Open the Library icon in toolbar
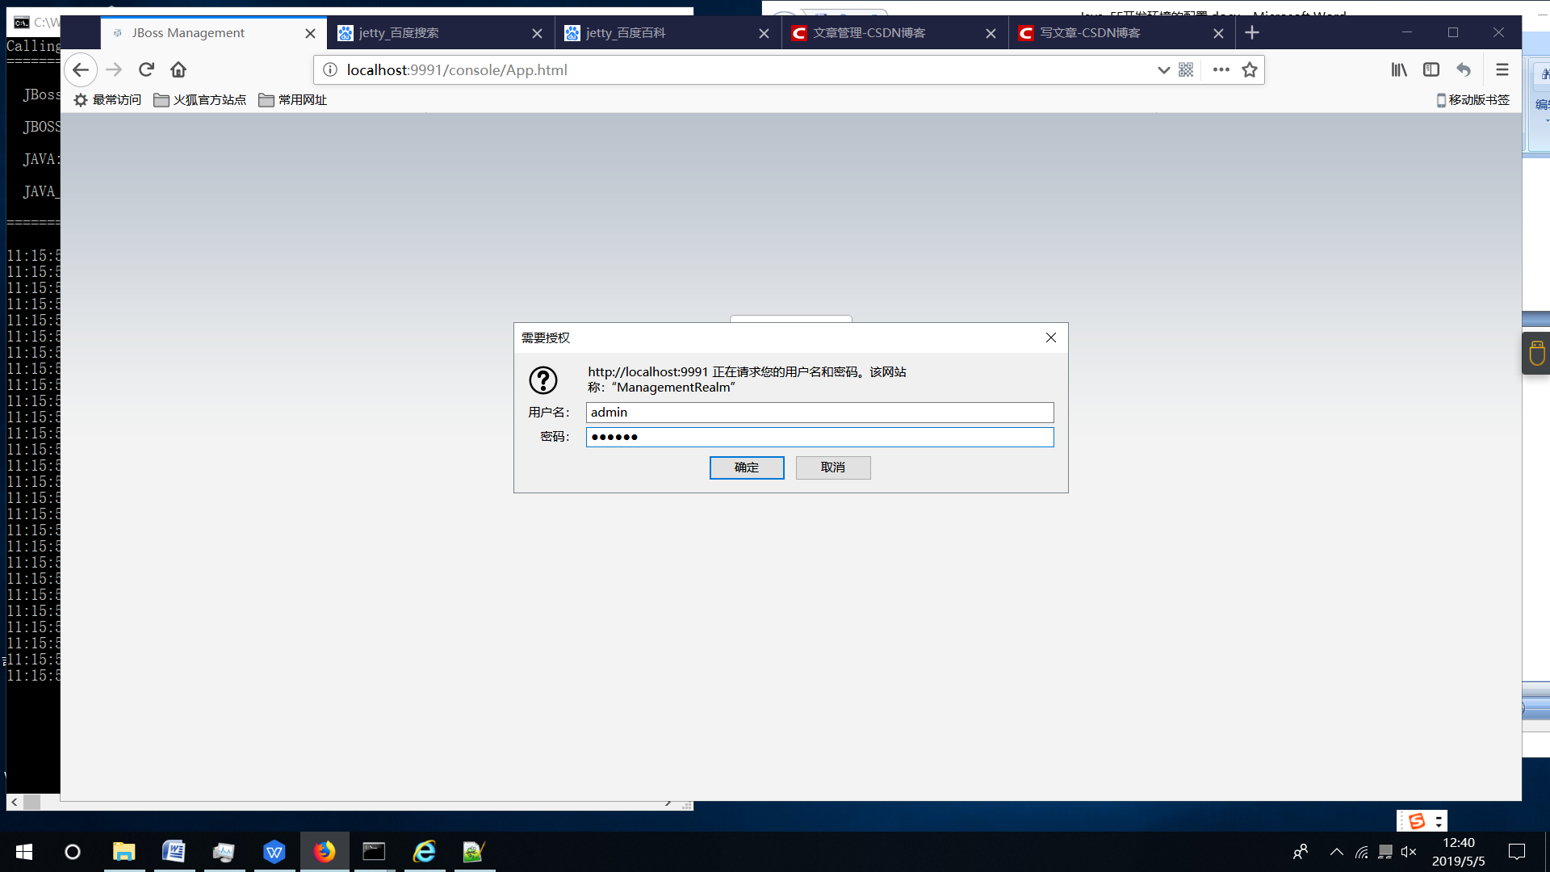Image resolution: width=1550 pixels, height=872 pixels. (1399, 70)
